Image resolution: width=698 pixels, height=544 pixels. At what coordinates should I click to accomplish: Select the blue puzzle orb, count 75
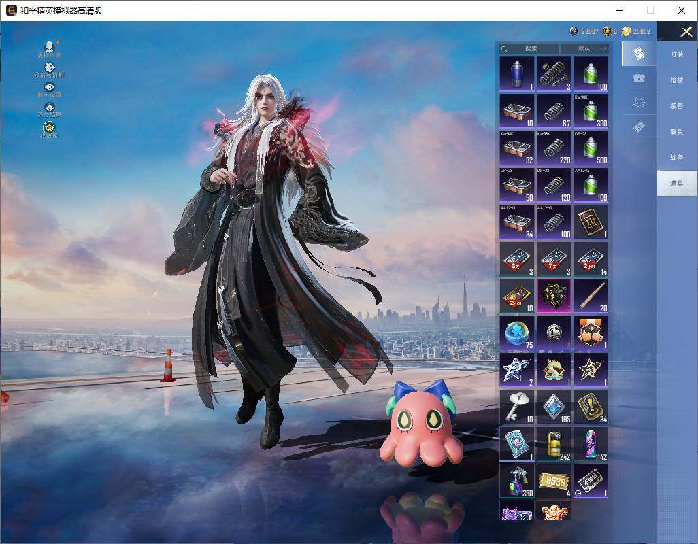(517, 333)
